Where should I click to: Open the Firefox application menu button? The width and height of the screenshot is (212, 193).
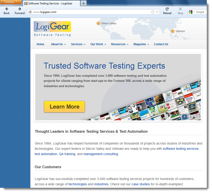[x=11, y=2]
